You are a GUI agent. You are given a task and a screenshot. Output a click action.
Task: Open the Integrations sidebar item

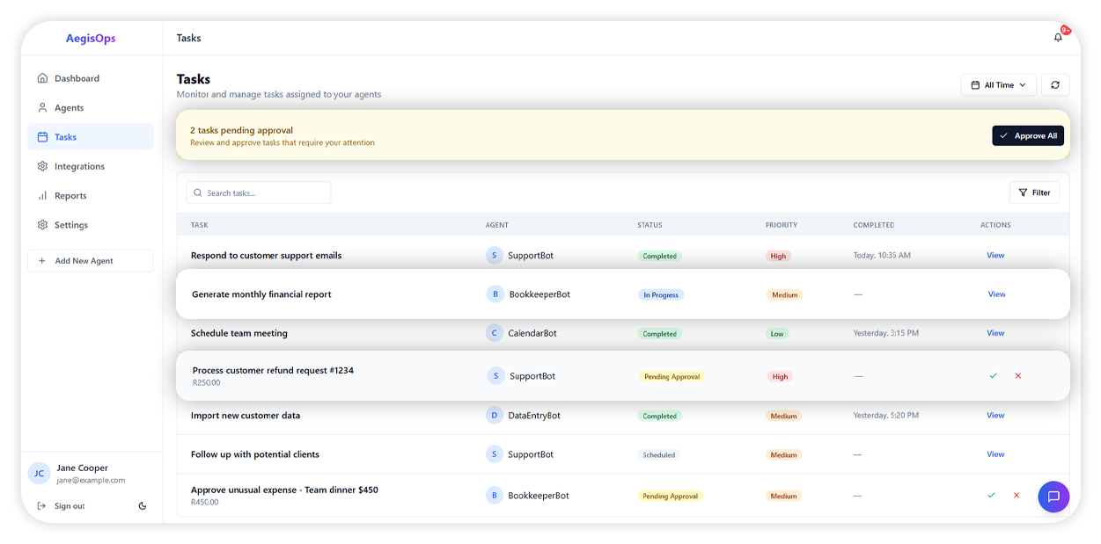click(x=79, y=166)
